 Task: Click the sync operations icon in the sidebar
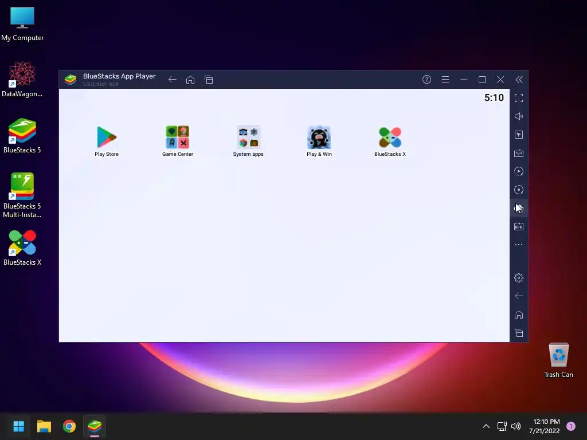(519, 190)
